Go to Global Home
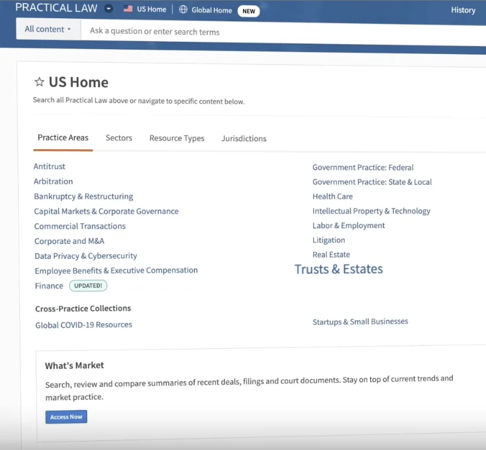486x450 pixels. [211, 10]
